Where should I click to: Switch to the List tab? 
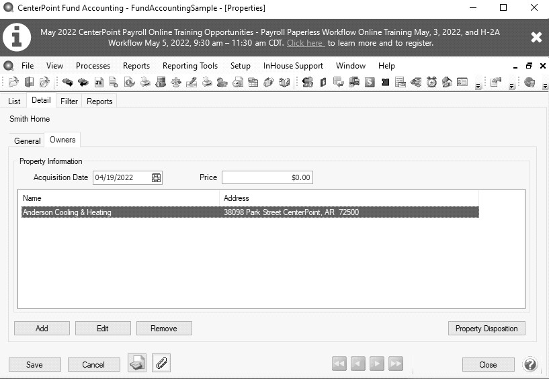[x=14, y=101]
